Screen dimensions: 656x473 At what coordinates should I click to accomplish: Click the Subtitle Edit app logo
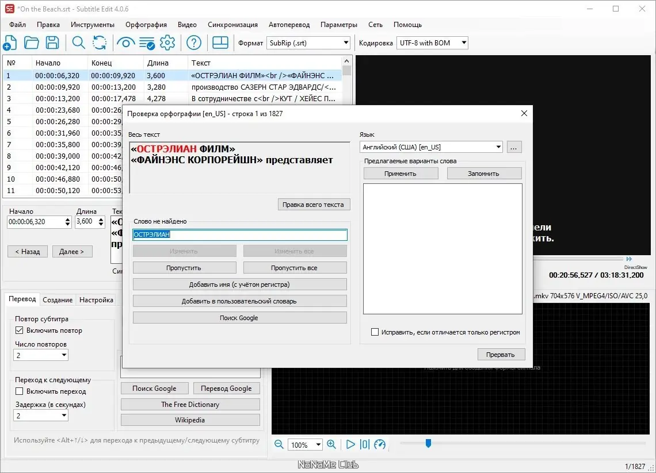(9, 9)
